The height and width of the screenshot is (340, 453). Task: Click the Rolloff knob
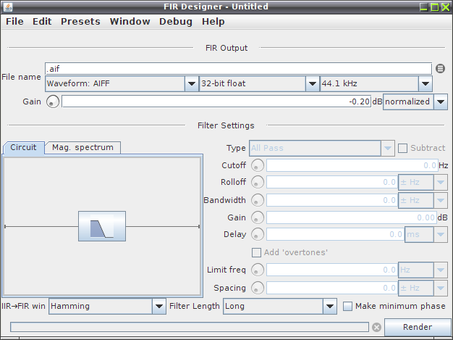(257, 182)
